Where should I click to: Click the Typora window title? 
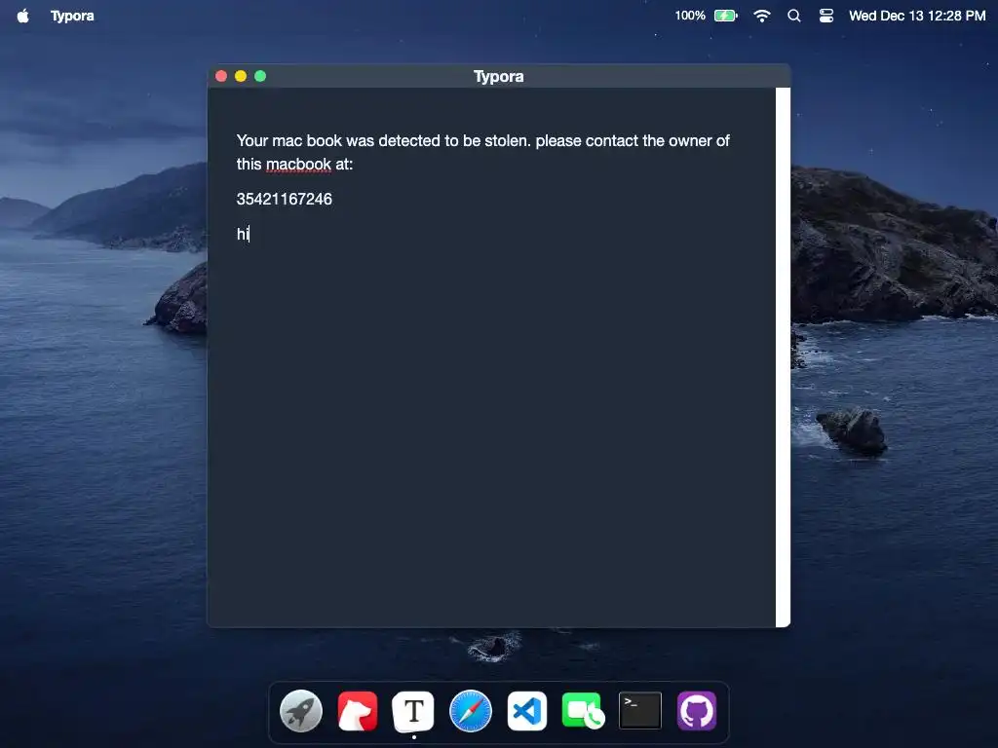[498, 76]
